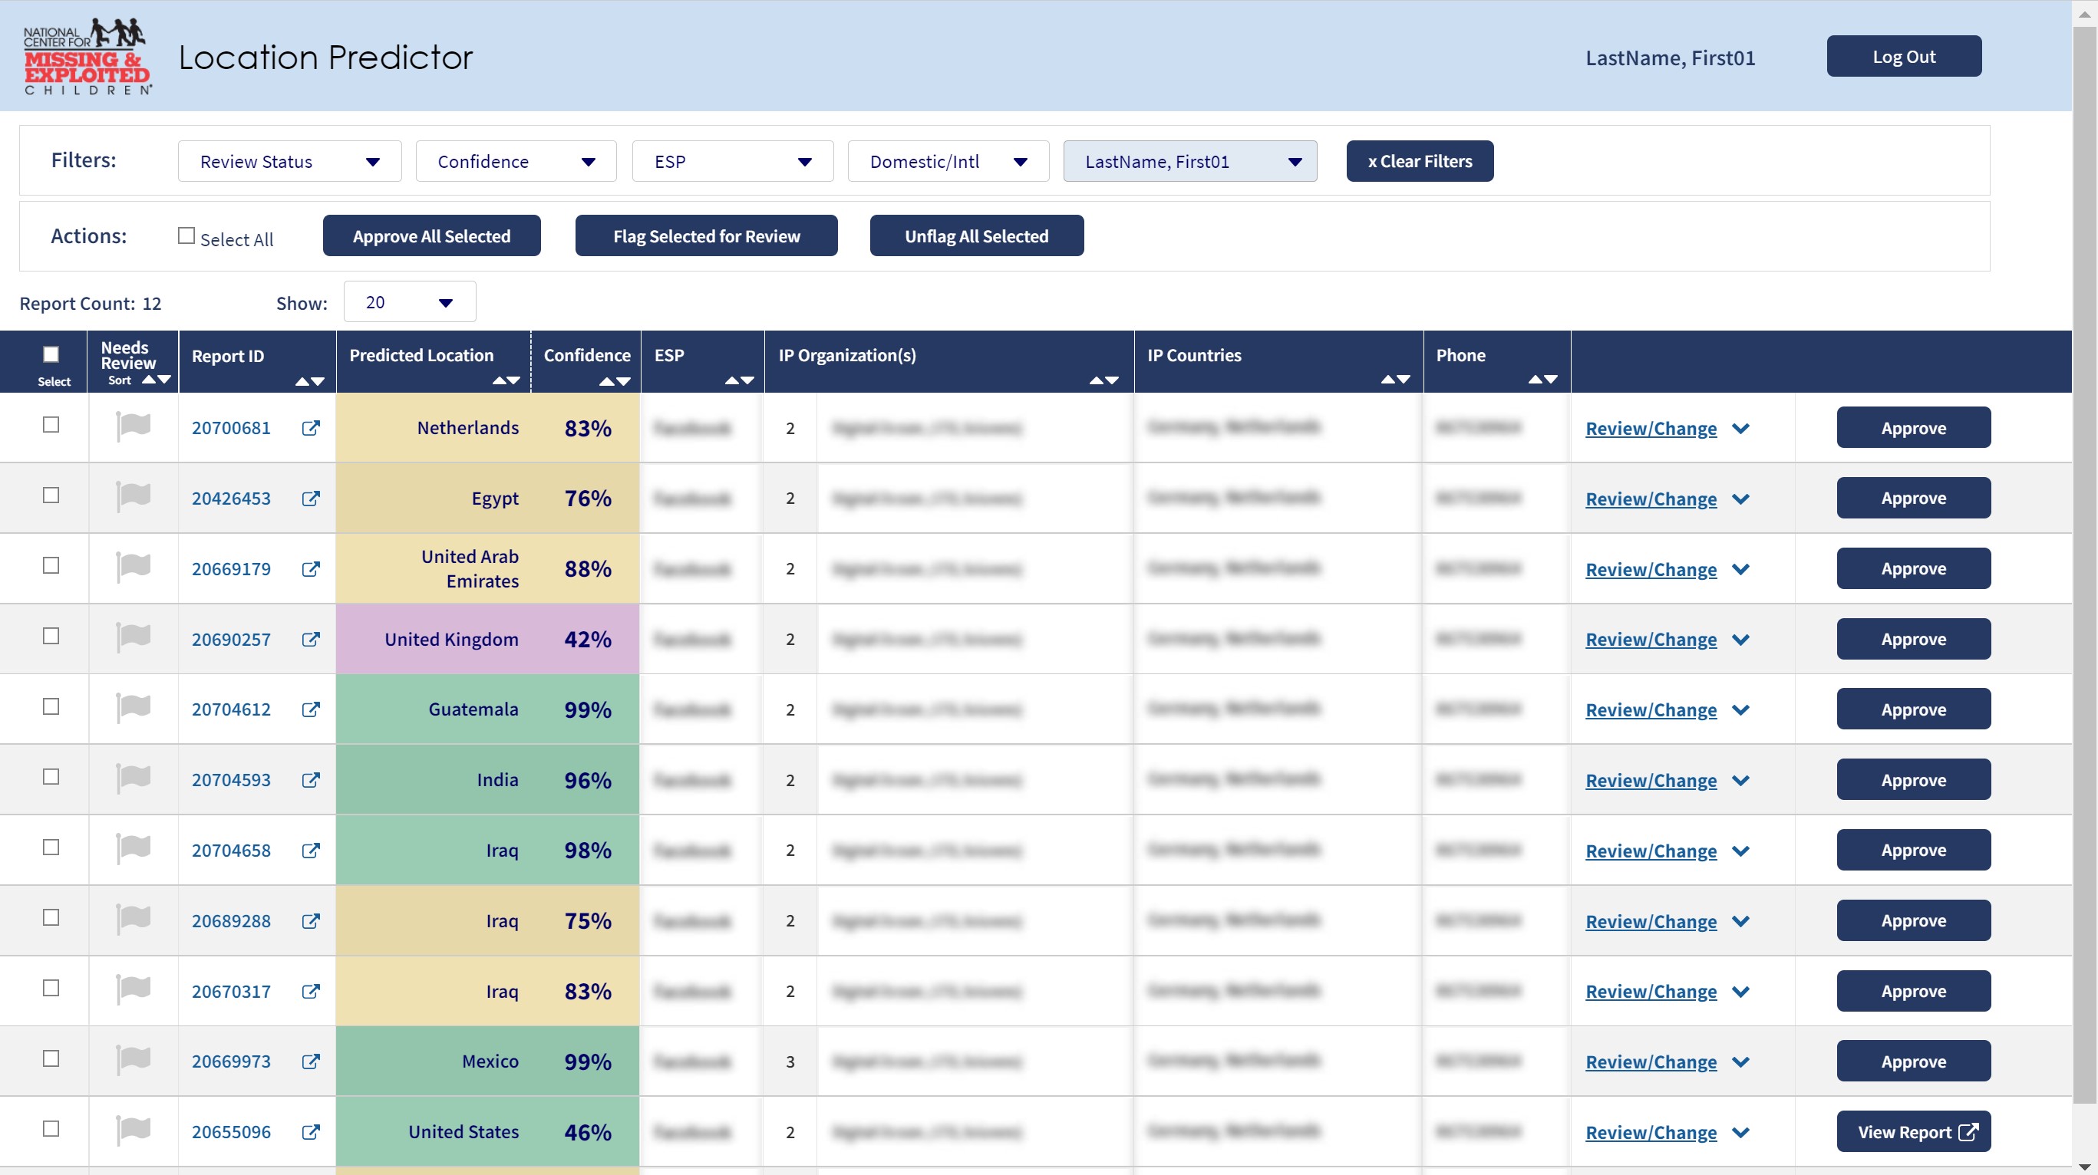Open external link icon for report 20689288
The image size is (2098, 1175).
pos(310,920)
